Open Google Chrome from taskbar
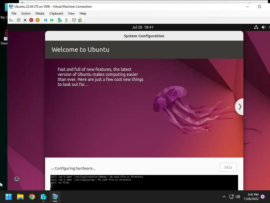Viewport: 270px width, 203px height. click(32, 197)
